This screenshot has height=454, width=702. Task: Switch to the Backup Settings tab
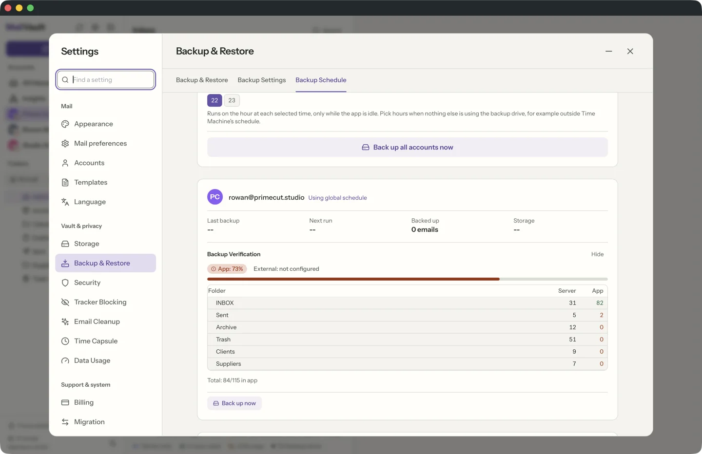coord(262,80)
